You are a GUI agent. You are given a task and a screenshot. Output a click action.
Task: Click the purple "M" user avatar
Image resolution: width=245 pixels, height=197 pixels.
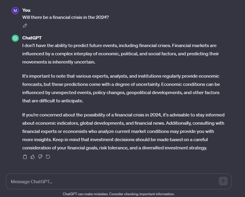(15, 11)
